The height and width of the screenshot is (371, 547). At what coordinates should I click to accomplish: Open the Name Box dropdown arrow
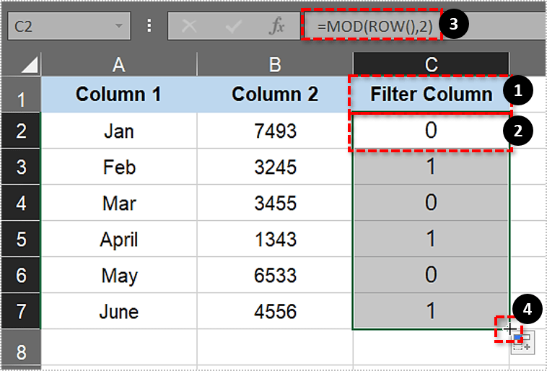tap(118, 26)
